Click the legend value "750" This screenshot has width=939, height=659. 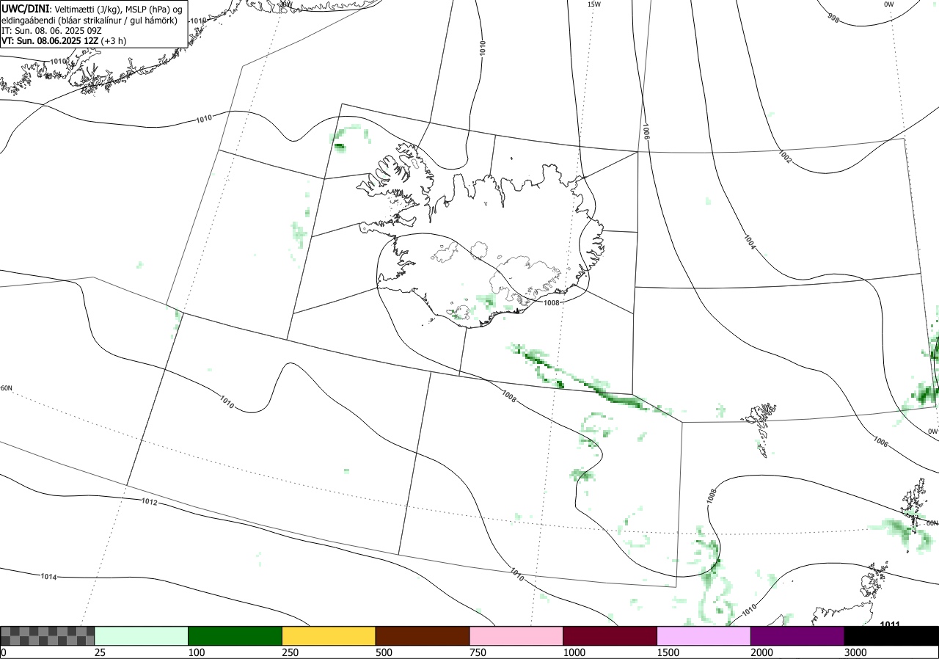click(478, 652)
